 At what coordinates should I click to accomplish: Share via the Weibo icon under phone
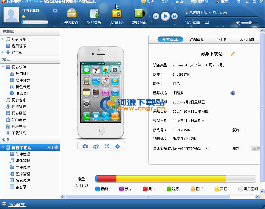(x=96, y=146)
